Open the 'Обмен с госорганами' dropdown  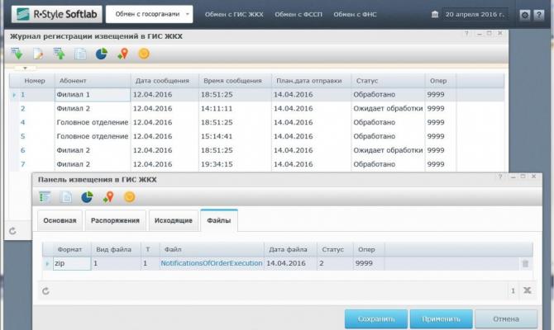tap(149, 14)
